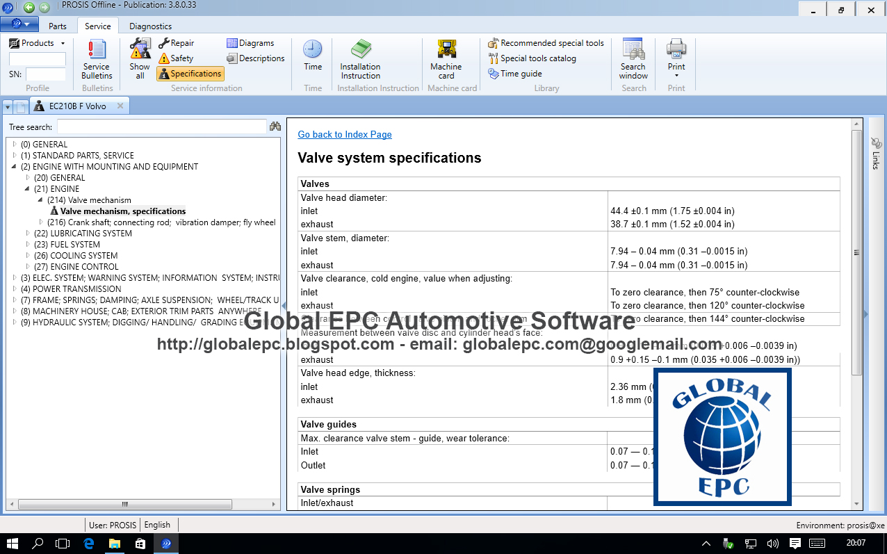
Task: Switch to the Parts tab
Action: coord(58,25)
